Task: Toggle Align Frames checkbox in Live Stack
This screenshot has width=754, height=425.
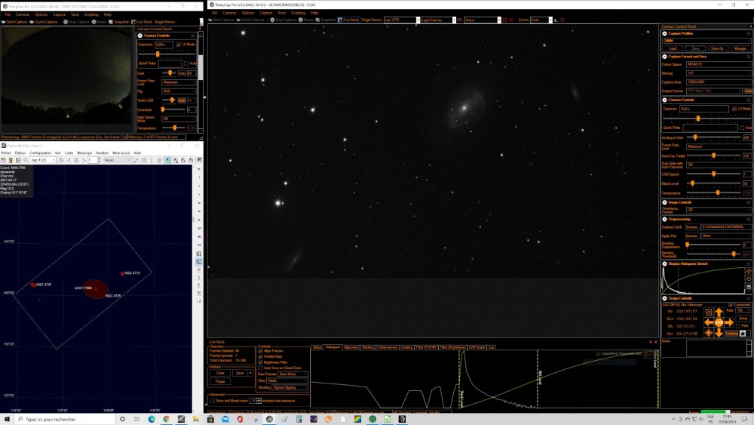Action: click(261, 351)
